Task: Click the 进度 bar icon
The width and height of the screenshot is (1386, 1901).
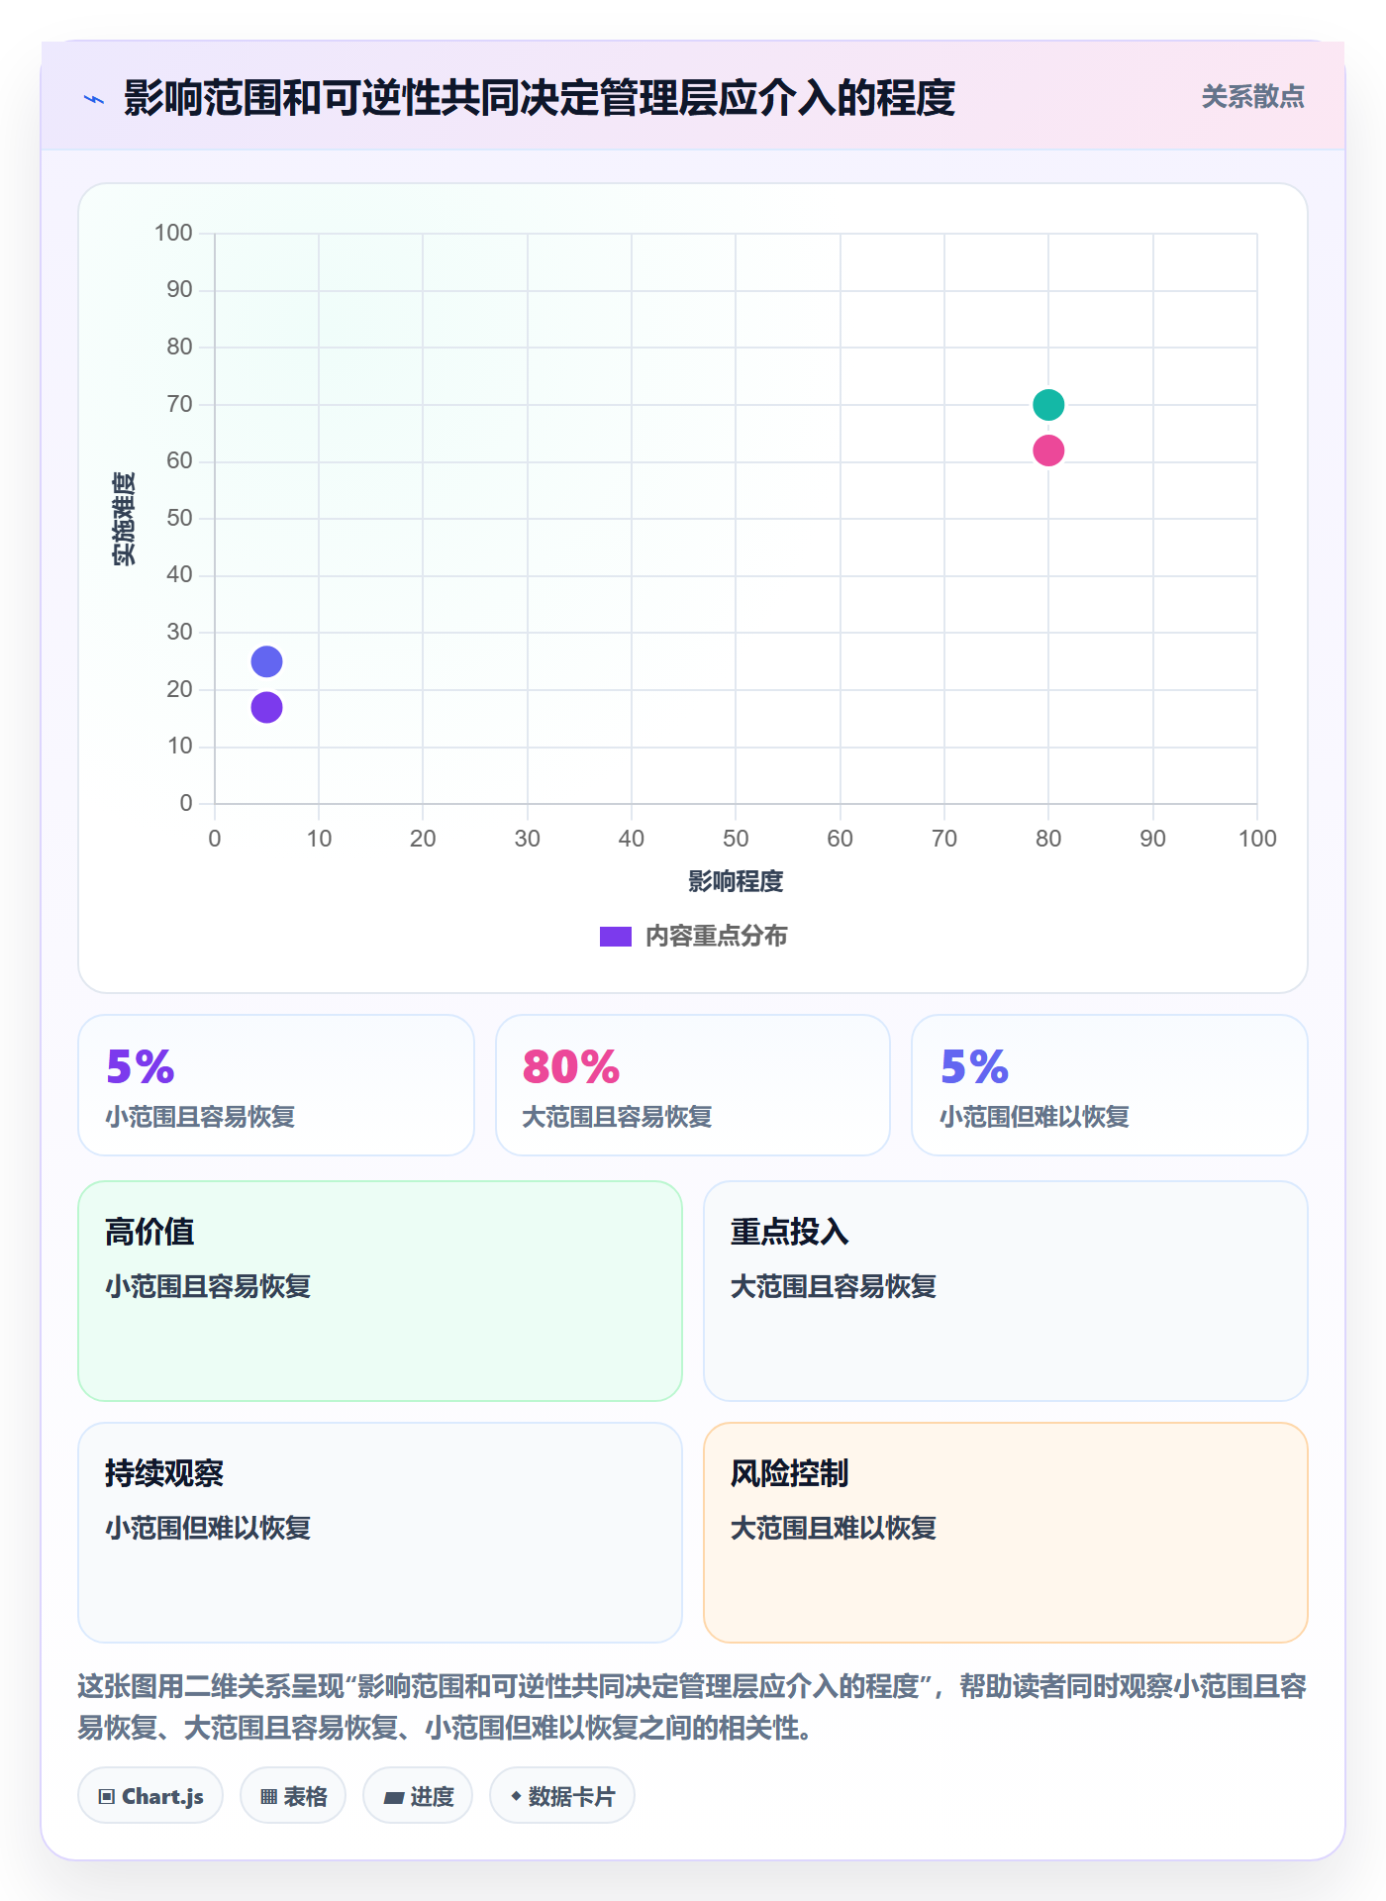Action: point(393,1797)
